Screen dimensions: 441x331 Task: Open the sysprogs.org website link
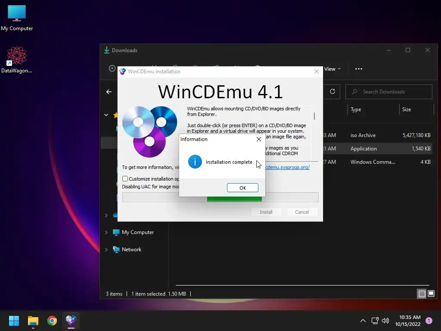(x=287, y=167)
